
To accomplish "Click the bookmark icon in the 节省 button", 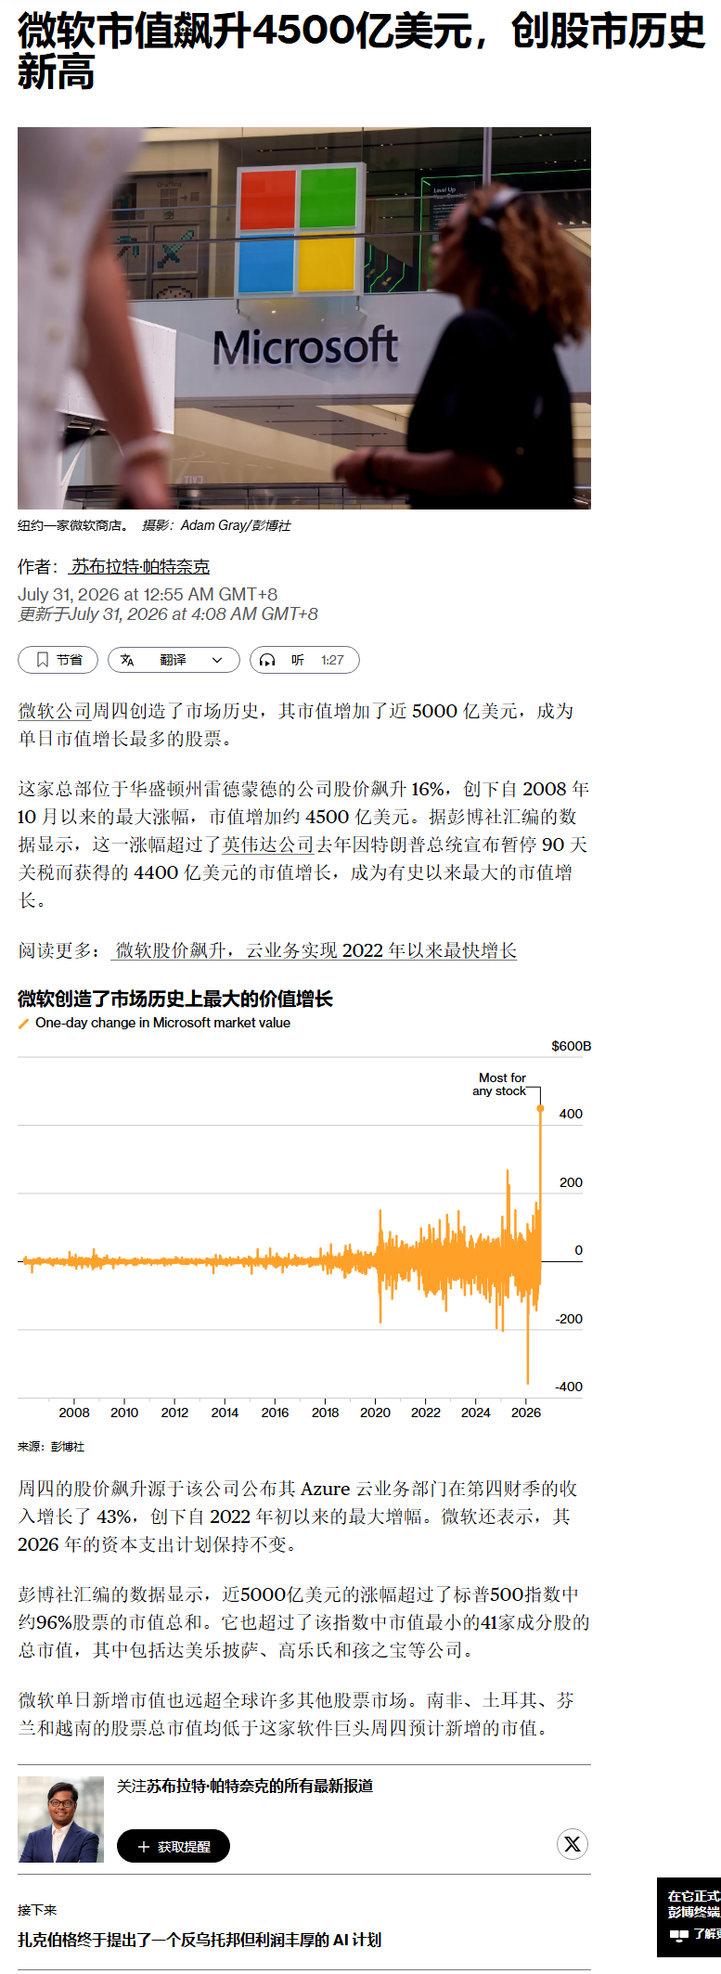I will tap(43, 660).
